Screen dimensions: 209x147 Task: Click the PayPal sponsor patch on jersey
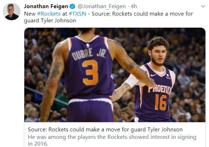(x=168, y=77)
